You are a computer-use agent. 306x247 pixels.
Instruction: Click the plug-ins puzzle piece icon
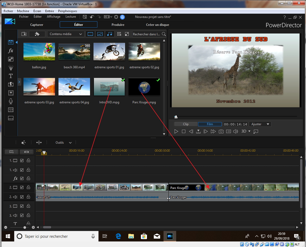[x=37, y=34]
